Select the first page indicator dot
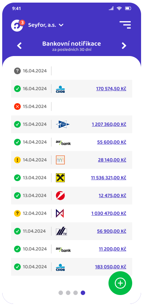Image resolution: width=147 pixels, height=308 pixels. pyautogui.click(x=61, y=293)
